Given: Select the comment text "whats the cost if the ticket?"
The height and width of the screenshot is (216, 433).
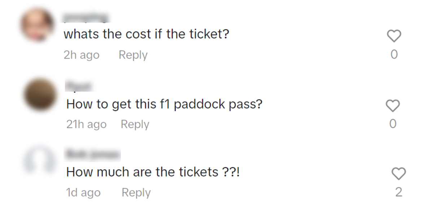Looking at the screenshot, I should [x=146, y=35].
